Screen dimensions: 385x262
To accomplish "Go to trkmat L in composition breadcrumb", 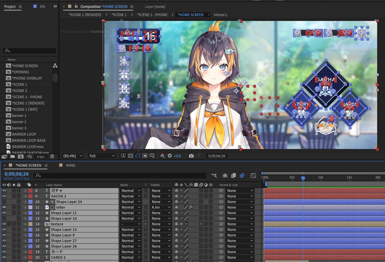I will click(x=221, y=15).
